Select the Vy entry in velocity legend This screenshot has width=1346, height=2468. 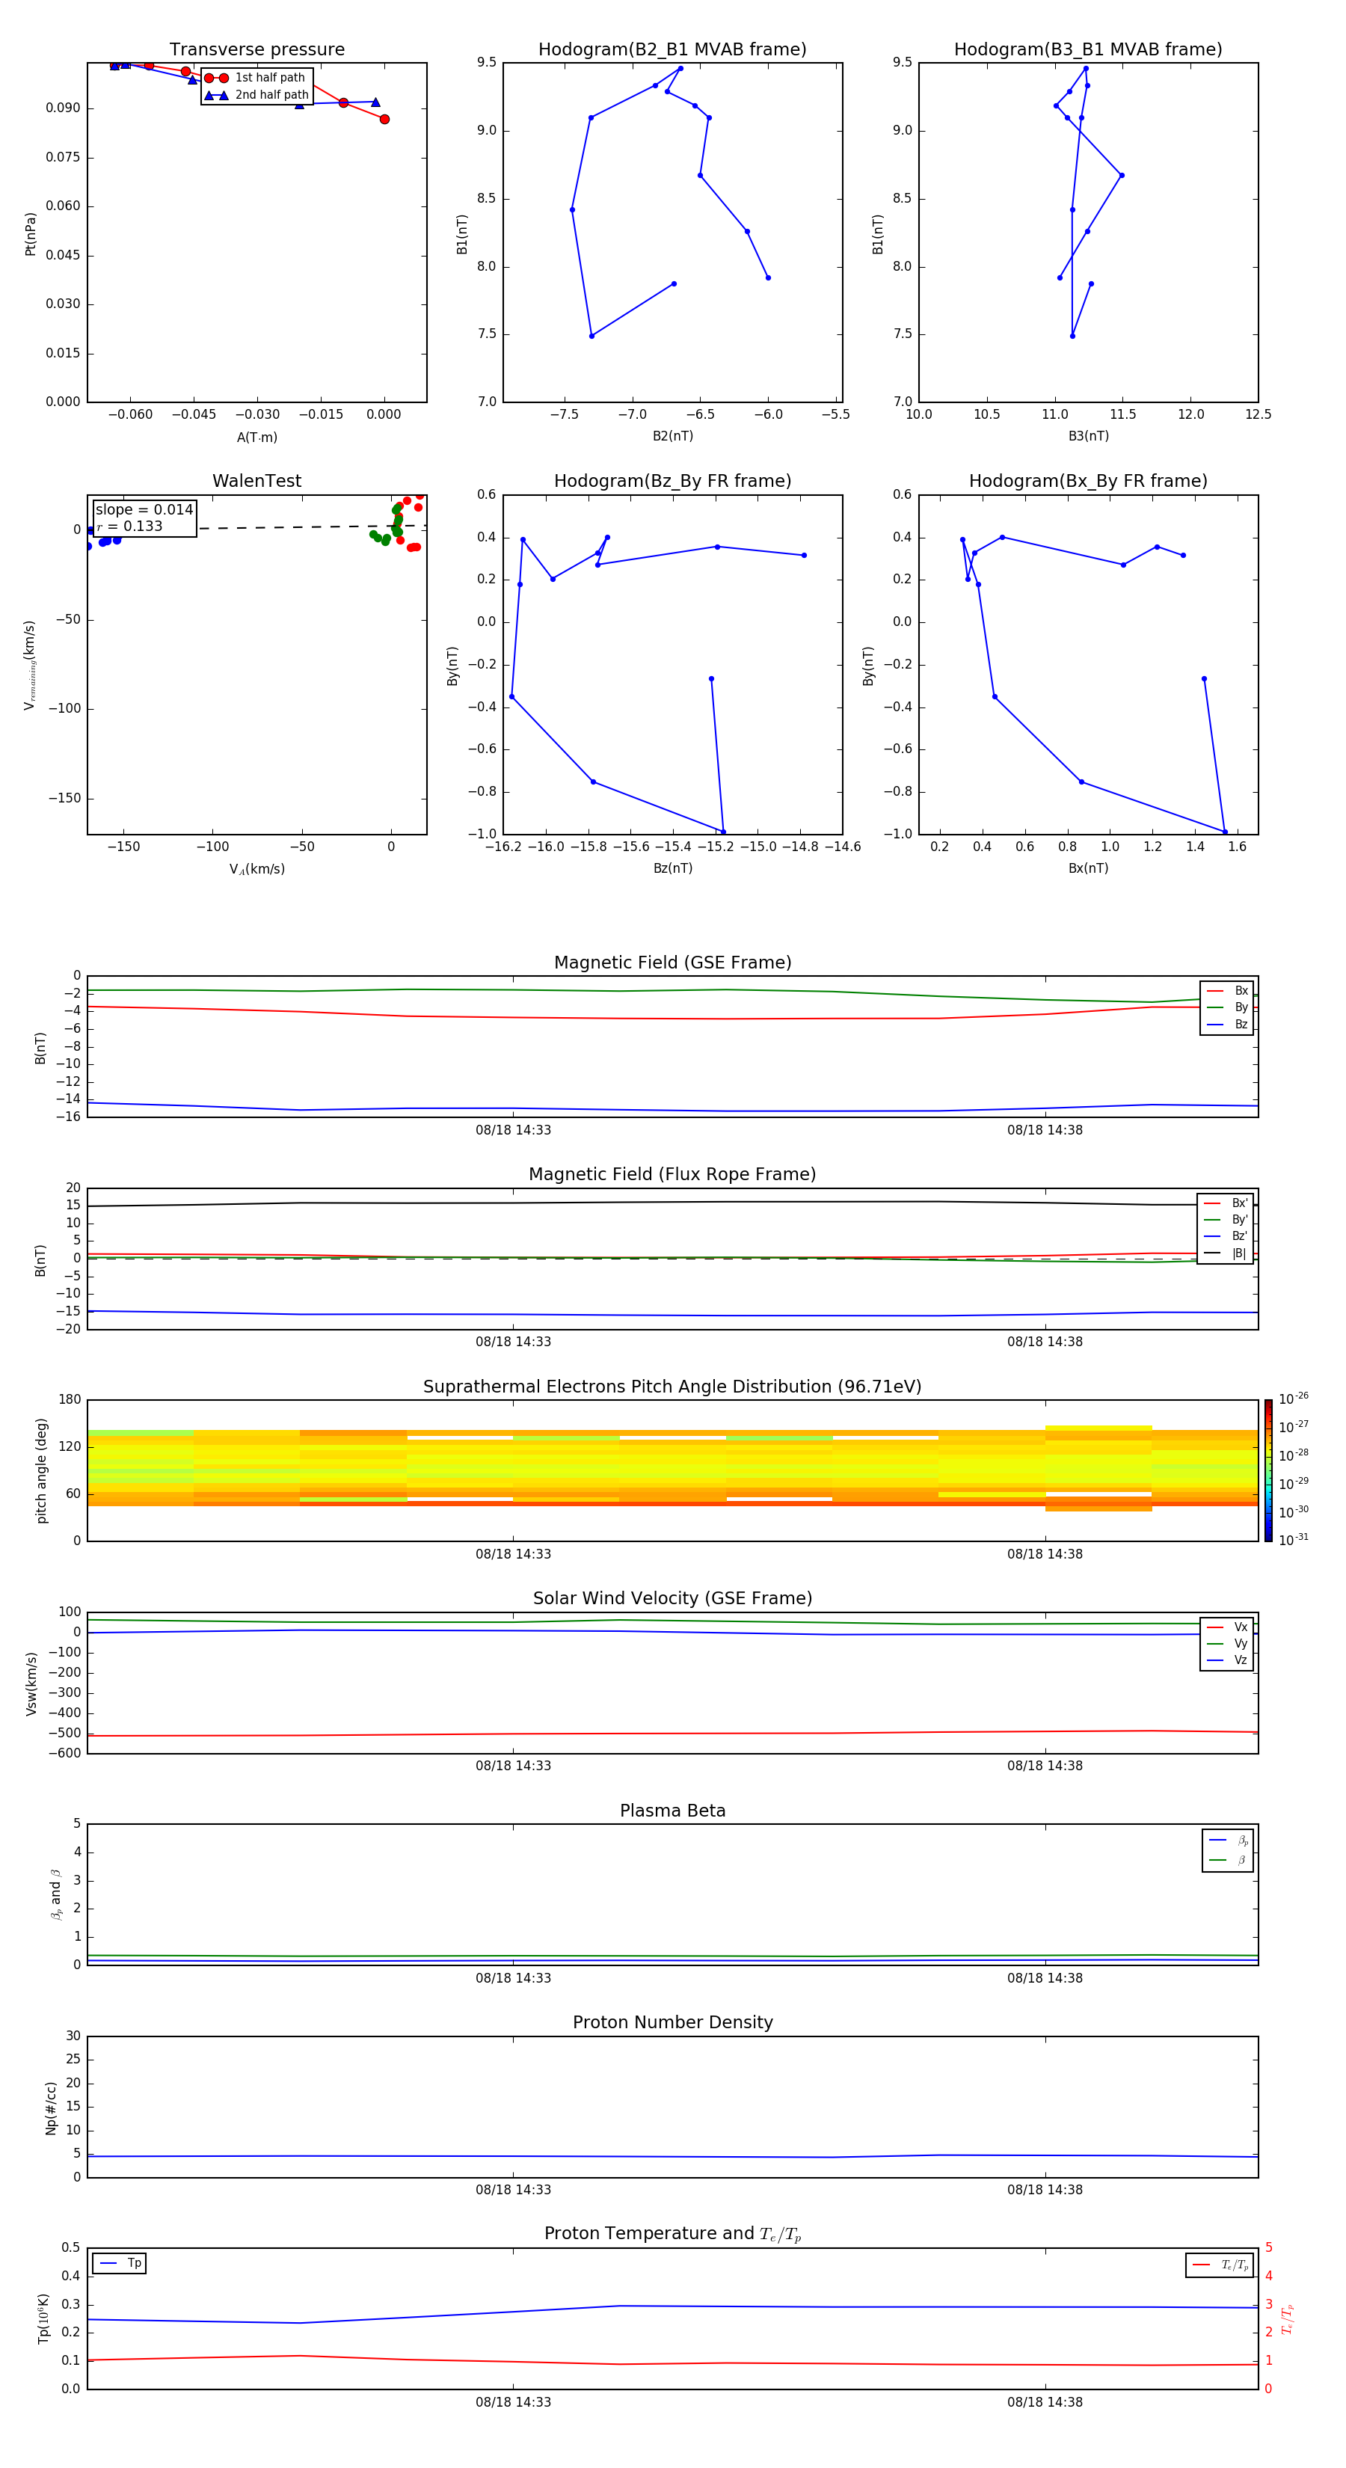tap(1227, 1643)
